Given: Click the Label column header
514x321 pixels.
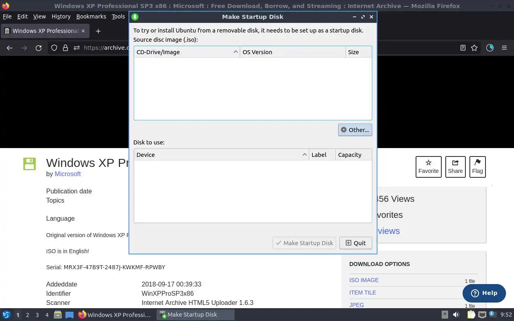Looking at the screenshot, I should point(322,155).
